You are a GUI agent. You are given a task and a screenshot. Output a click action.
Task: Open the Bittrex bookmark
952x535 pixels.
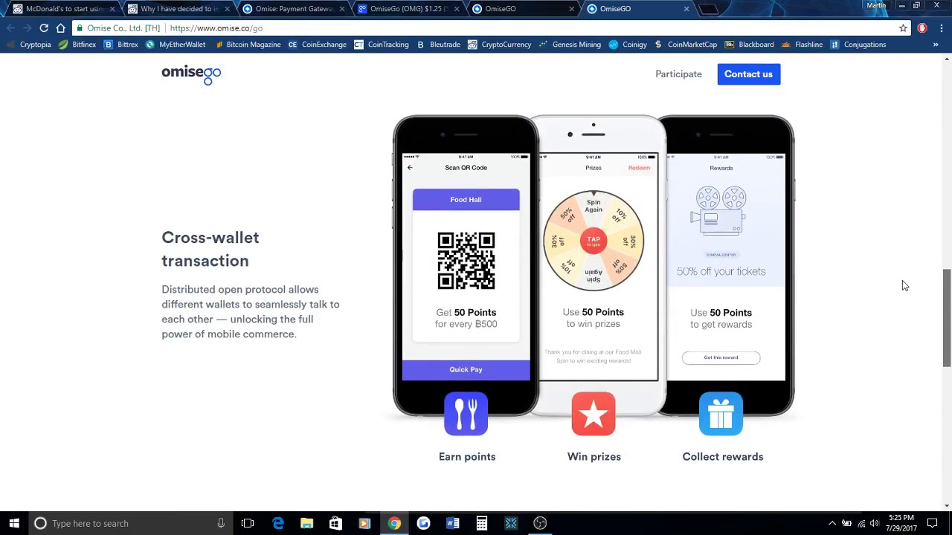(121, 45)
